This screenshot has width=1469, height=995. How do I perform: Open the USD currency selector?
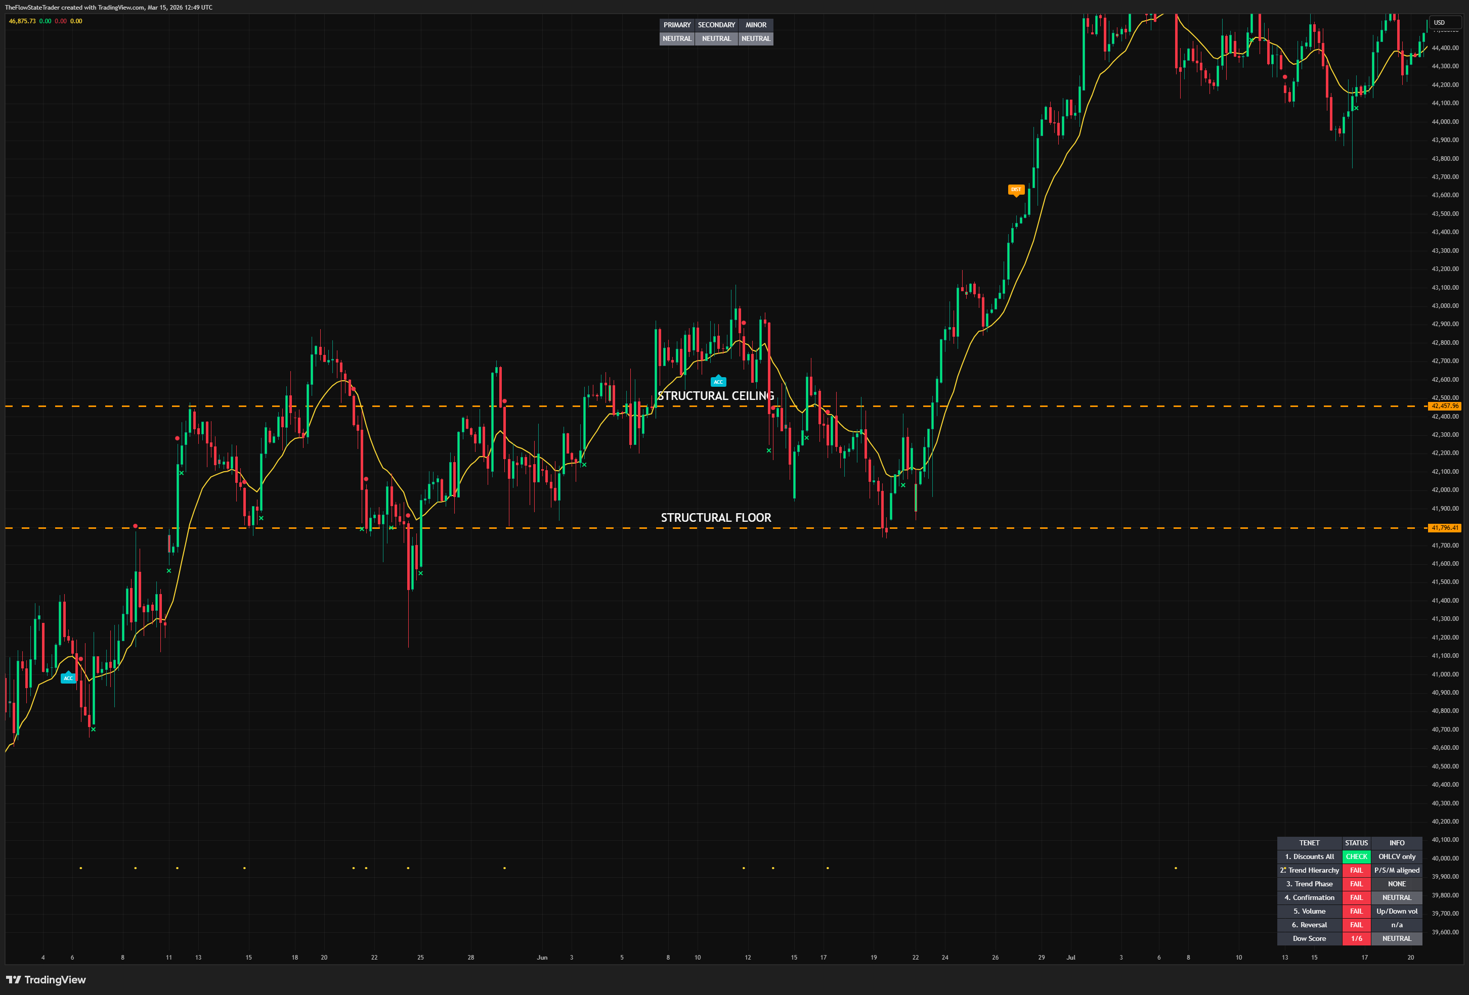pos(1446,23)
